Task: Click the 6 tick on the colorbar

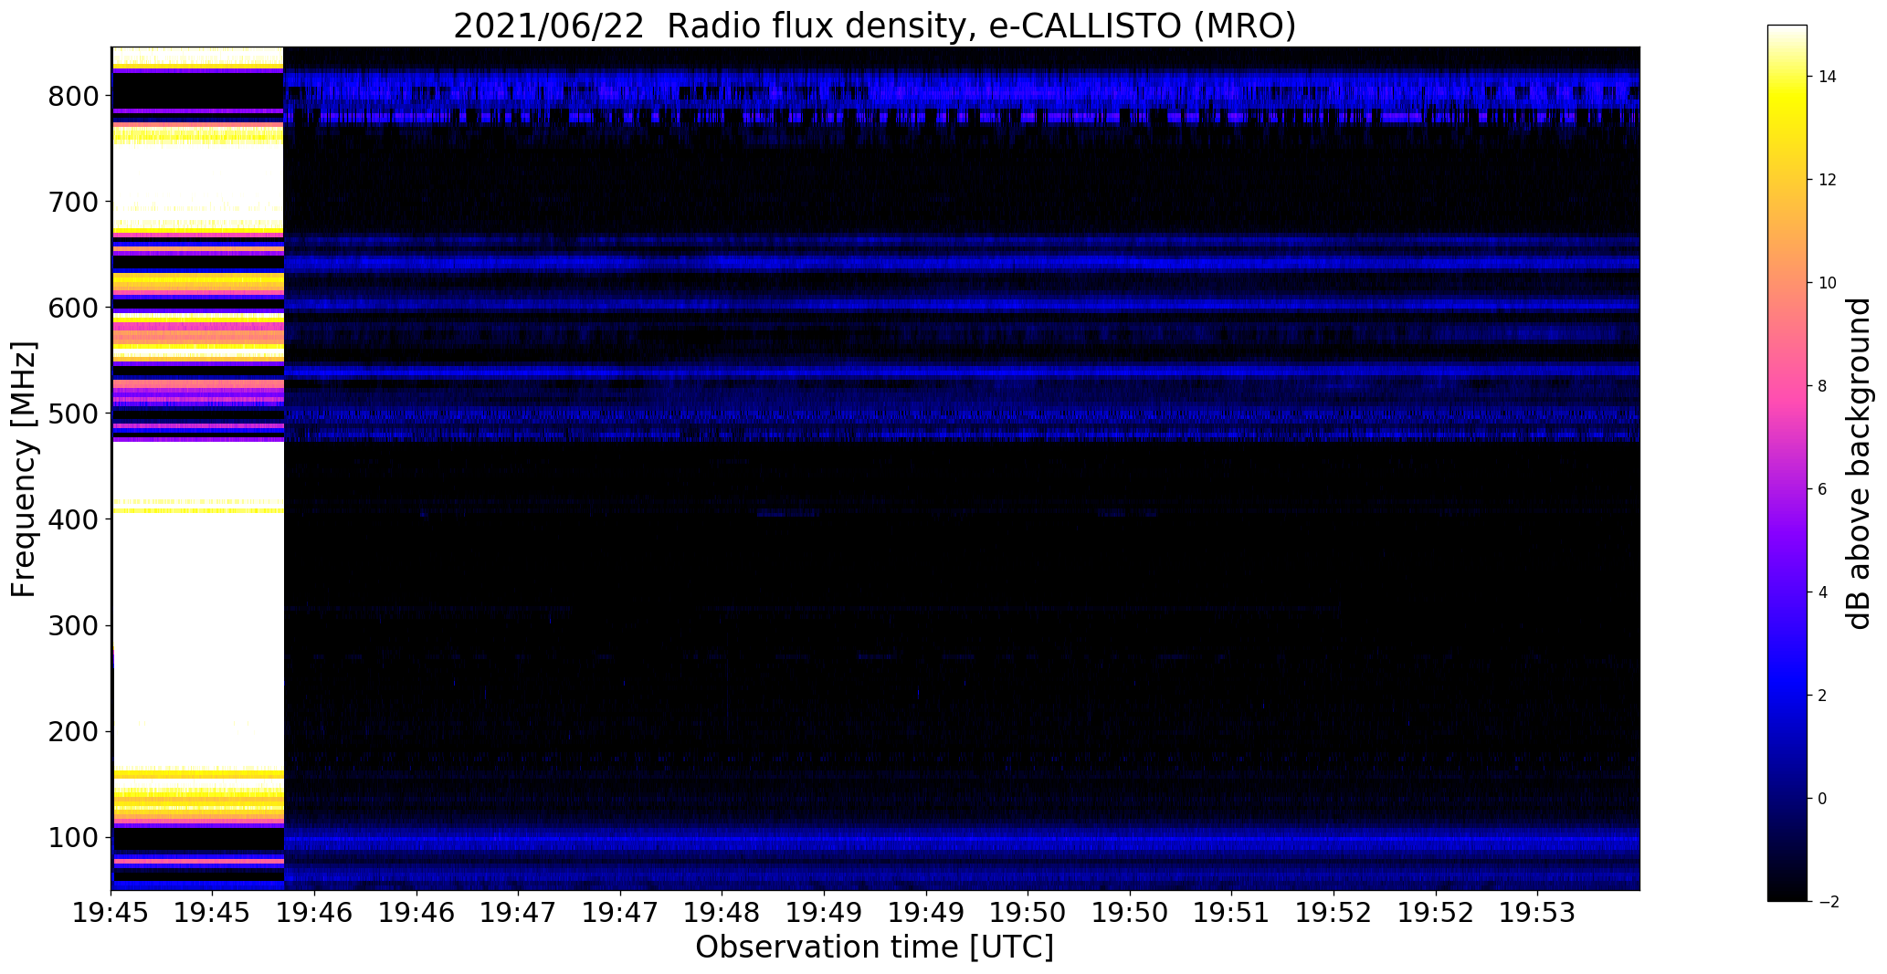Action: (1823, 489)
